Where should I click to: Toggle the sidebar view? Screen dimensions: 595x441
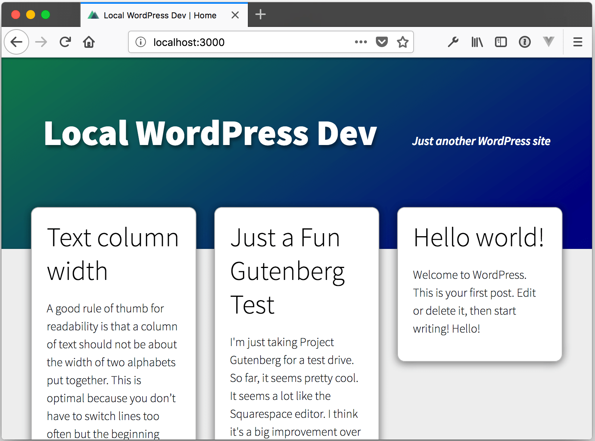coord(501,42)
